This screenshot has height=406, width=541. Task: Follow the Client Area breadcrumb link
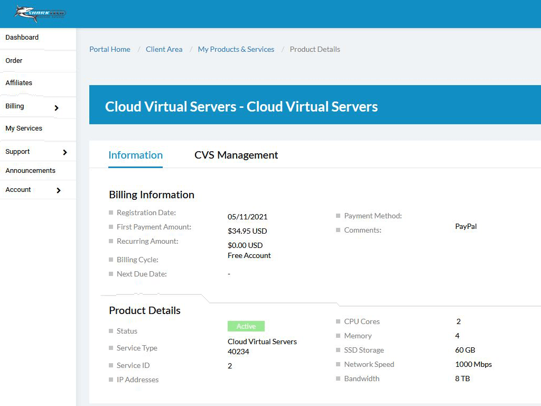pyautogui.click(x=164, y=49)
